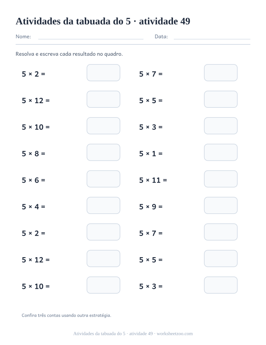Select the answer box for first 5 × 2

click(x=103, y=72)
